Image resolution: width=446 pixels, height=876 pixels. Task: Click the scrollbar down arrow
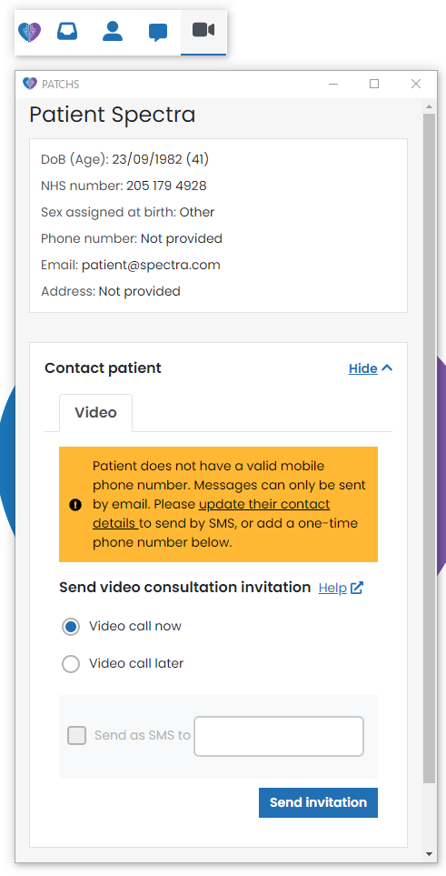[x=429, y=854]
